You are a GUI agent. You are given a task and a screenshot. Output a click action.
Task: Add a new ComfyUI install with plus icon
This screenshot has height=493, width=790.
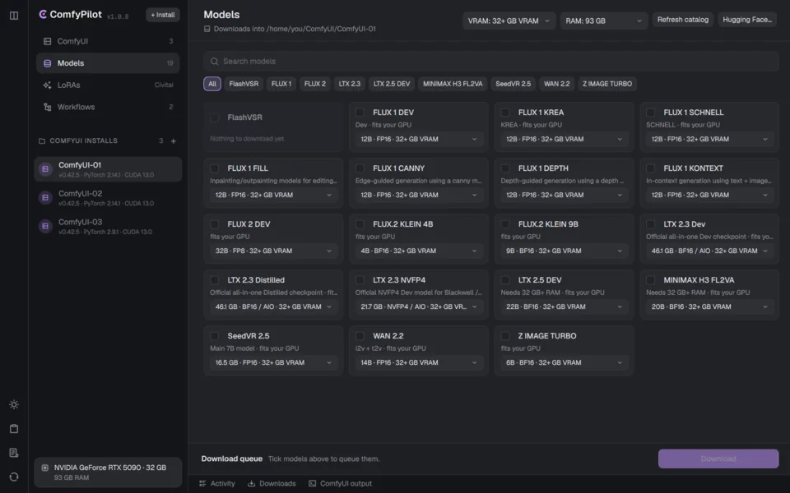(174, 141)
